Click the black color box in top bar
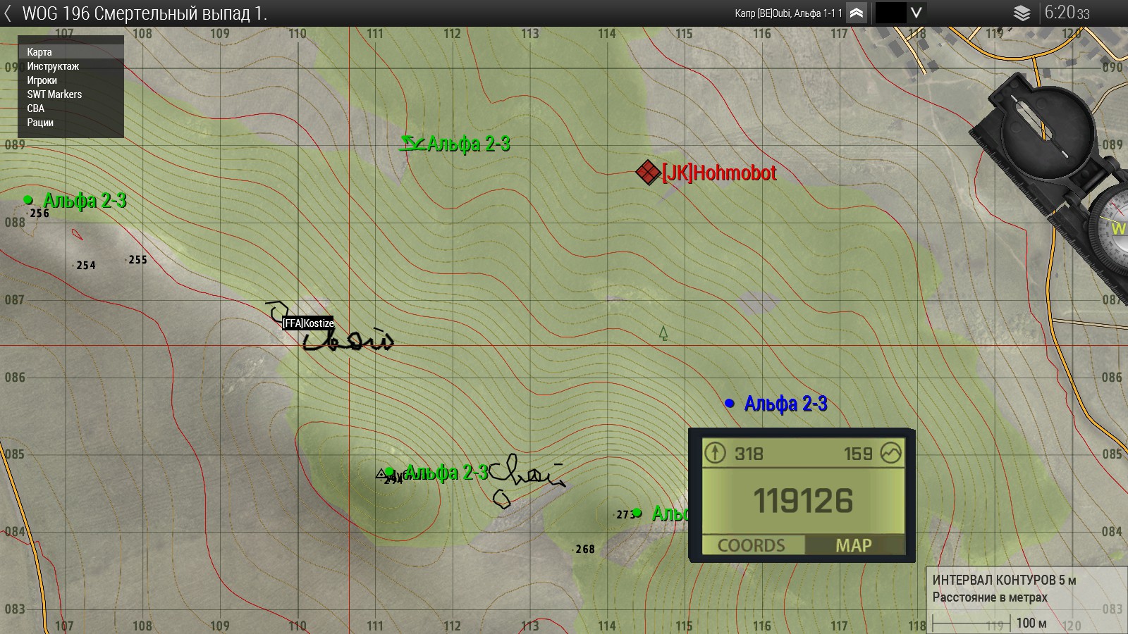Viewport: 1128px width, 634px height. tap(890, 13)
